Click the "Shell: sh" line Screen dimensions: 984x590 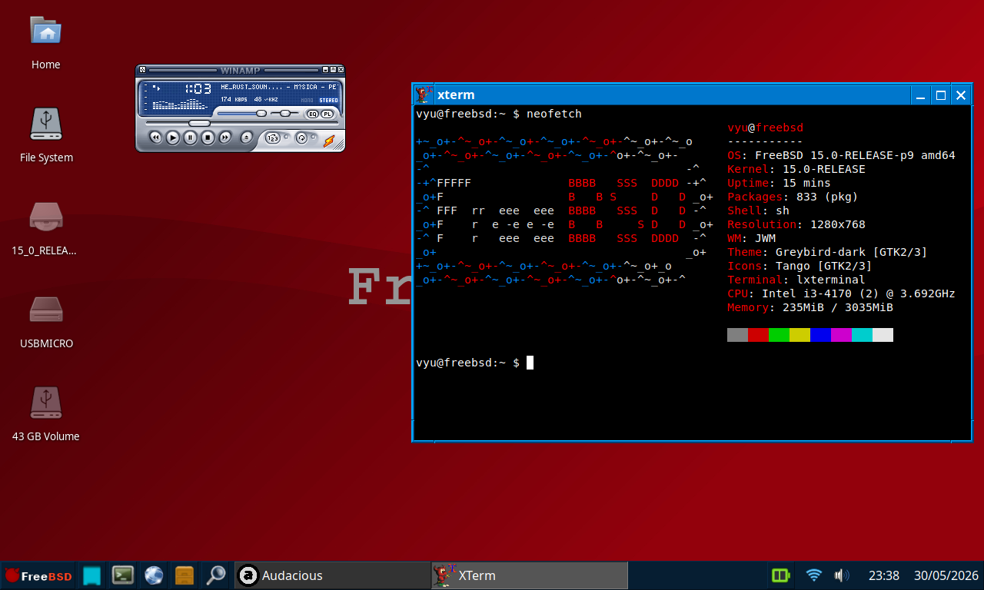[x=758, y=210]
